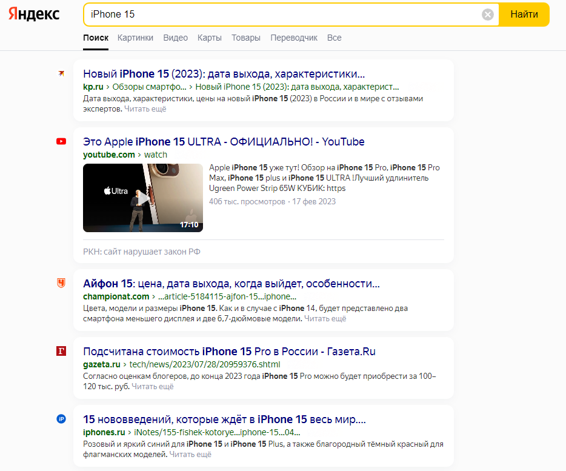Open the championat.com domain link
The image size is (566, 471).
tap(116, 297)
